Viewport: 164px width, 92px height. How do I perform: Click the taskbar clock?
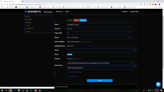click(157, 90)
